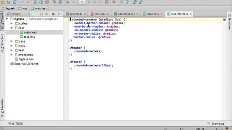Close the less/test.less tab

[x=191, y=14]
